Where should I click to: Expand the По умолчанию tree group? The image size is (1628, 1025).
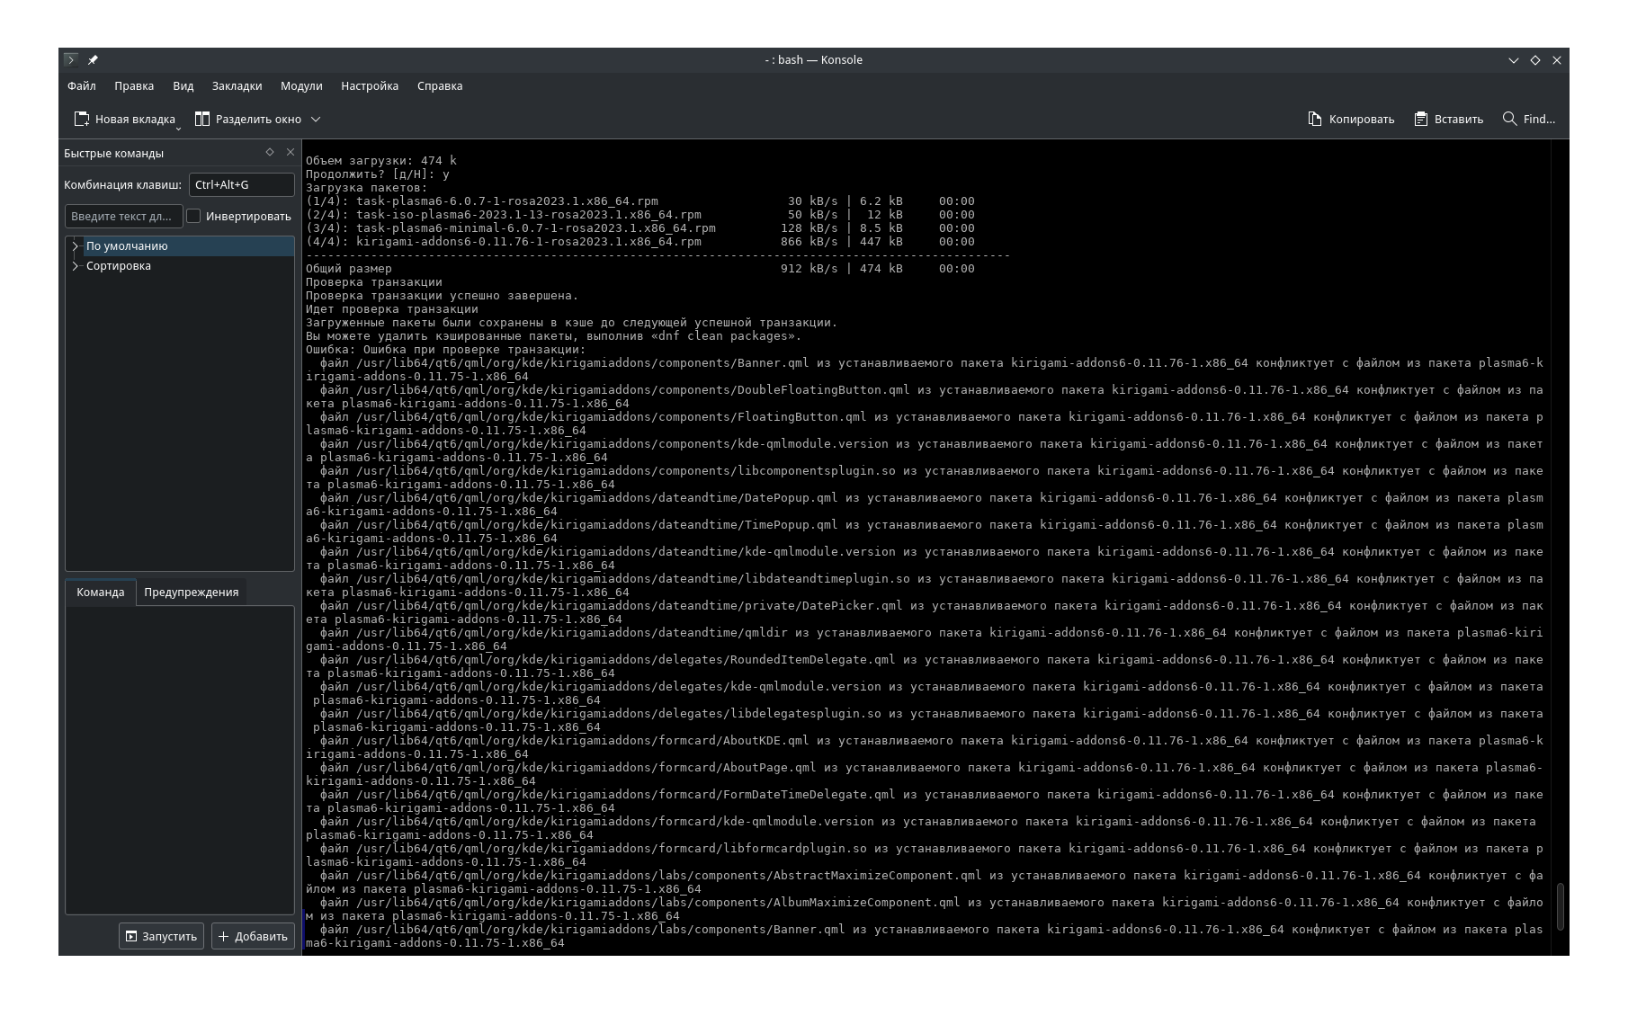pyautogui.click(x=76, y=246)
